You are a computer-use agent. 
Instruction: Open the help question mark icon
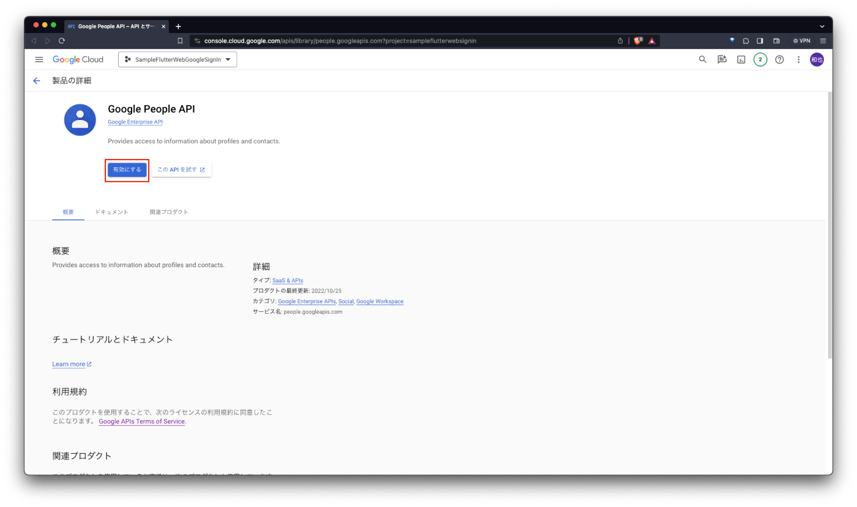[779, 59]
